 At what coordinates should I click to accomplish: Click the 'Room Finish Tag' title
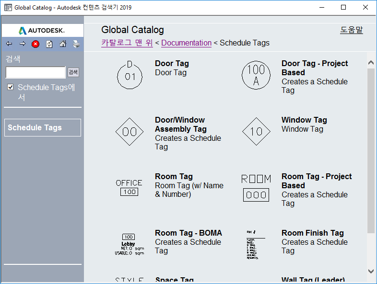coord(313,233)
